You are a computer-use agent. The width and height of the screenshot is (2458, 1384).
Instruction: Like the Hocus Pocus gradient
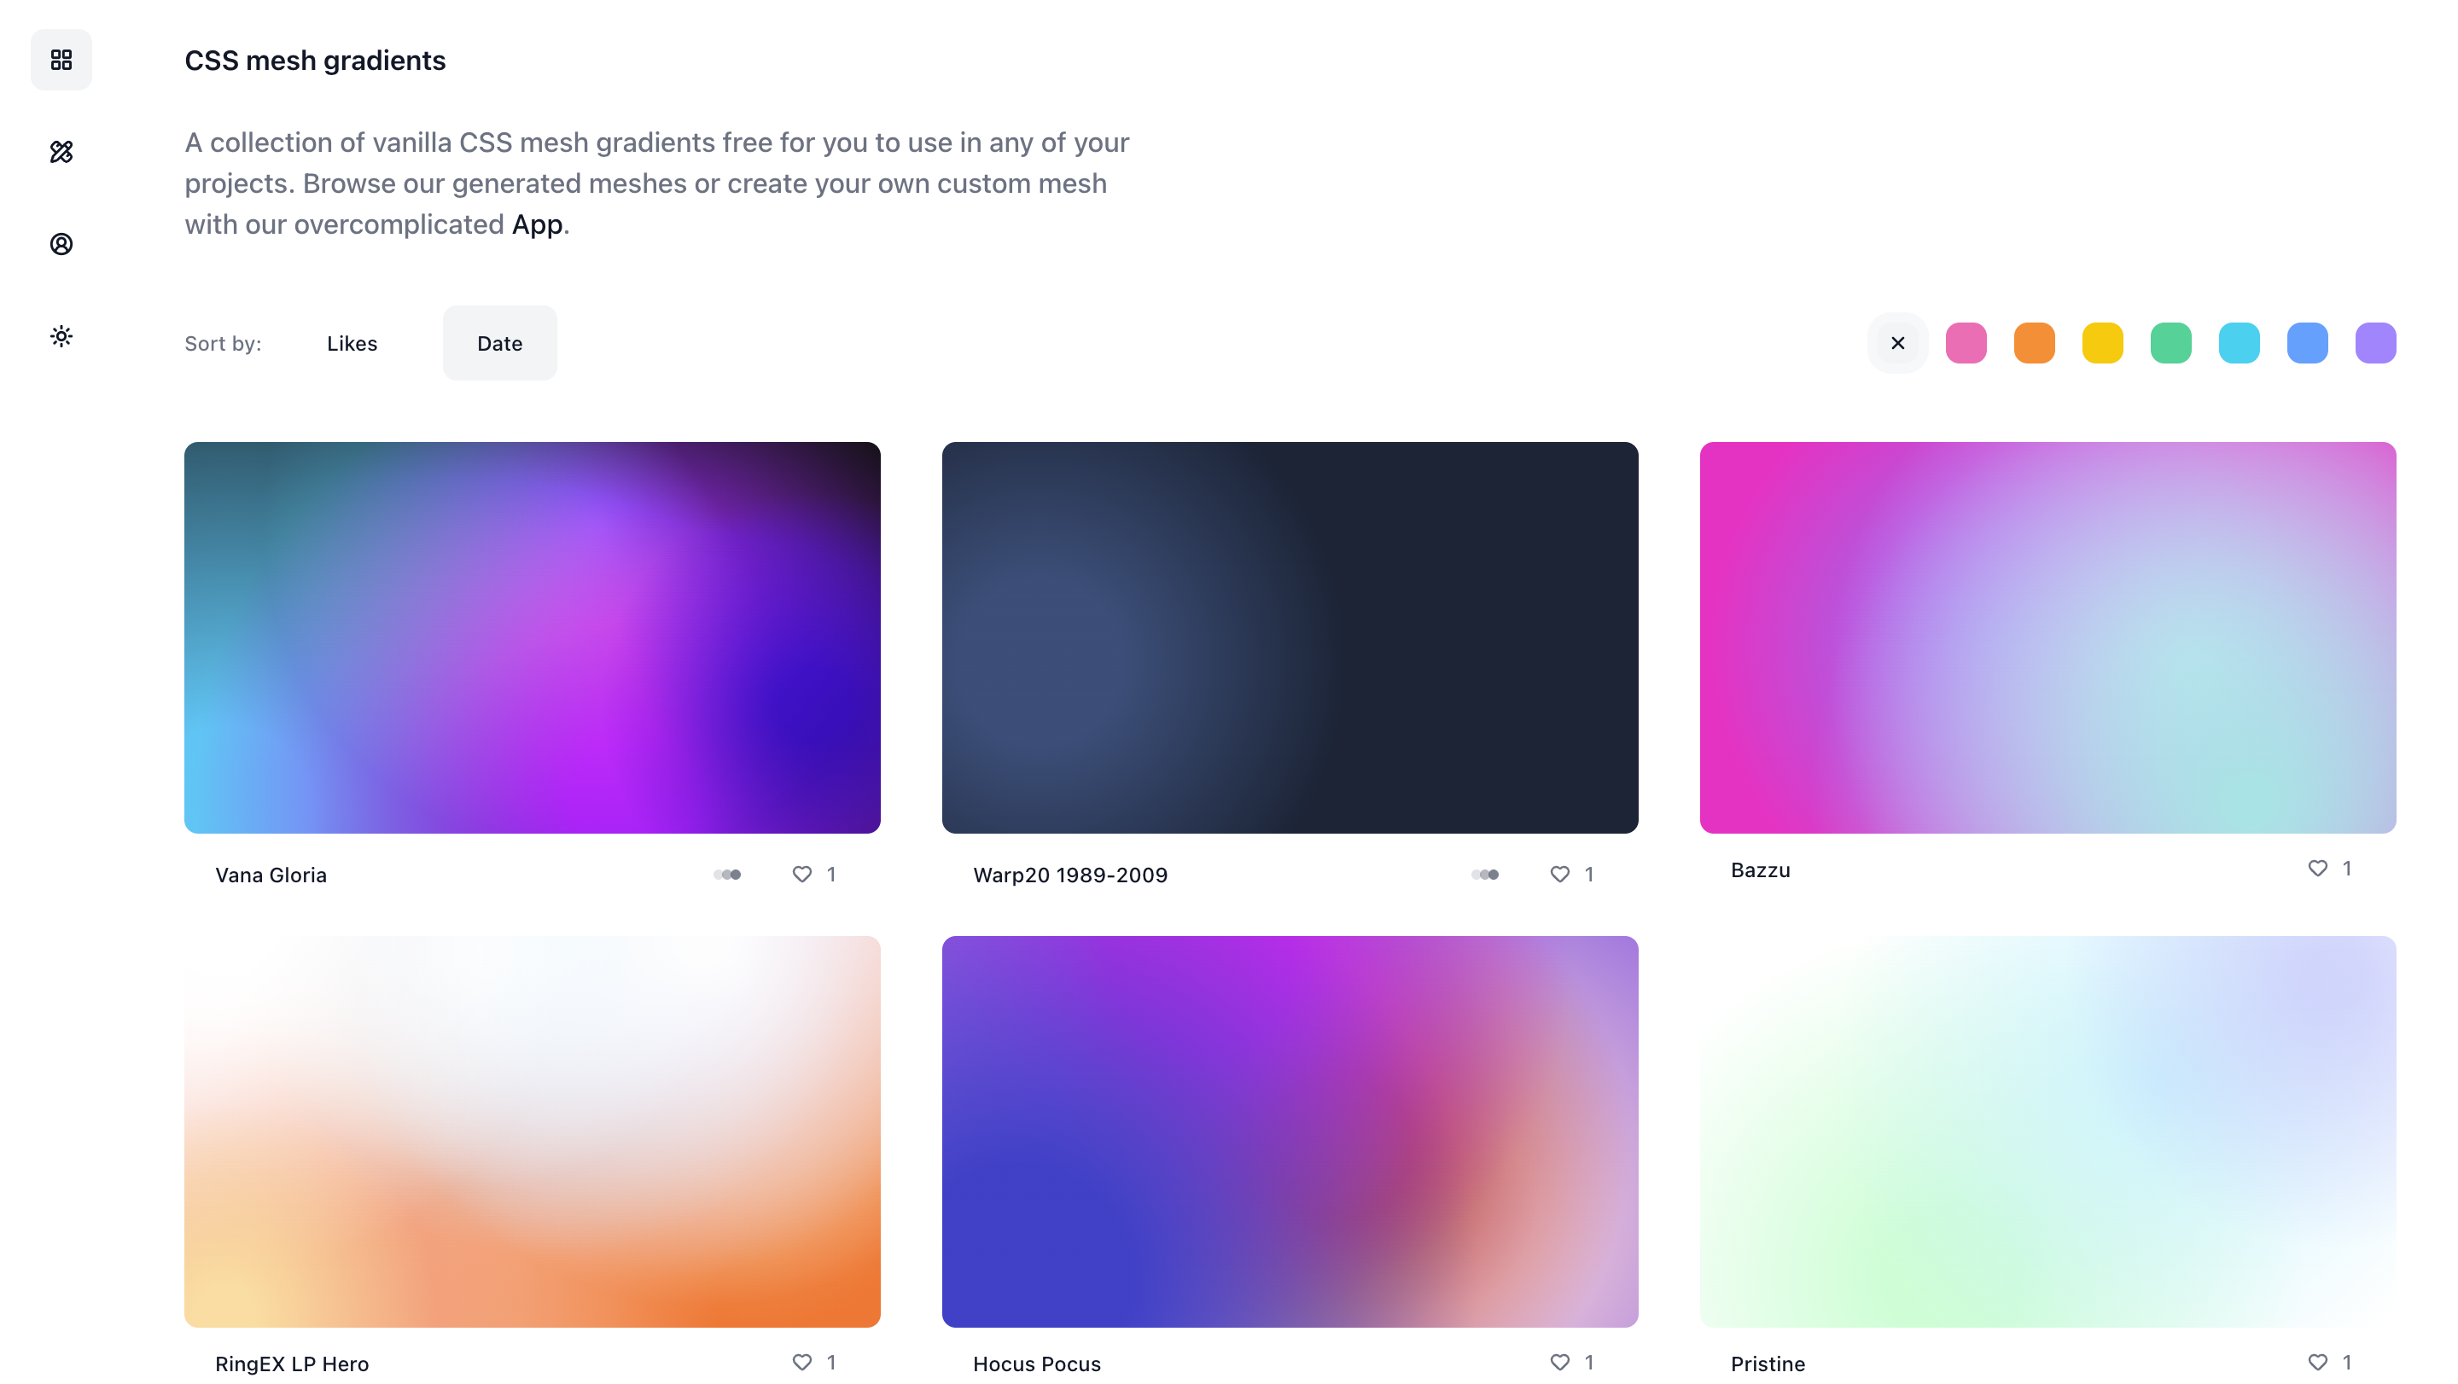1559,1362
